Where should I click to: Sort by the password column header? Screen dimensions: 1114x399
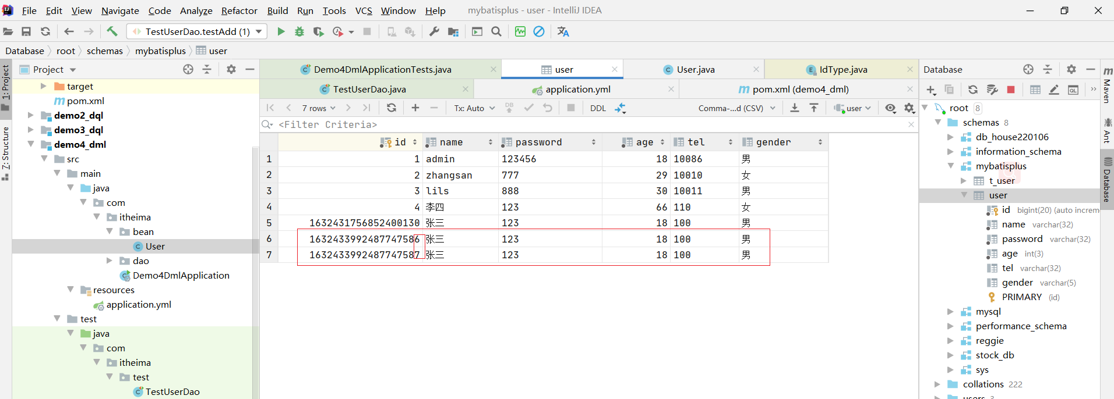549,142
